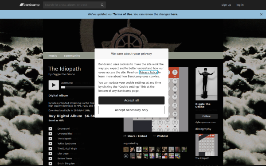
Task: Open the log in link
Action: (x=240, y=5)
